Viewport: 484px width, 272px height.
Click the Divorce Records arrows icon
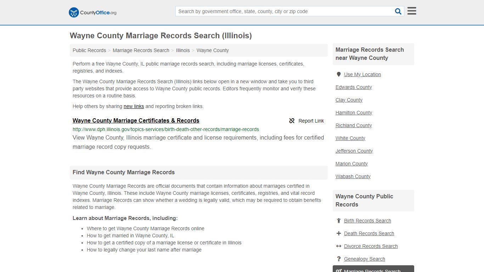(339, 246)
